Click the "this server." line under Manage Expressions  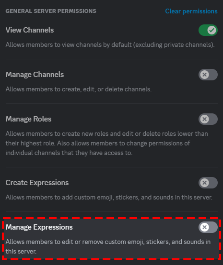(21, 252)
